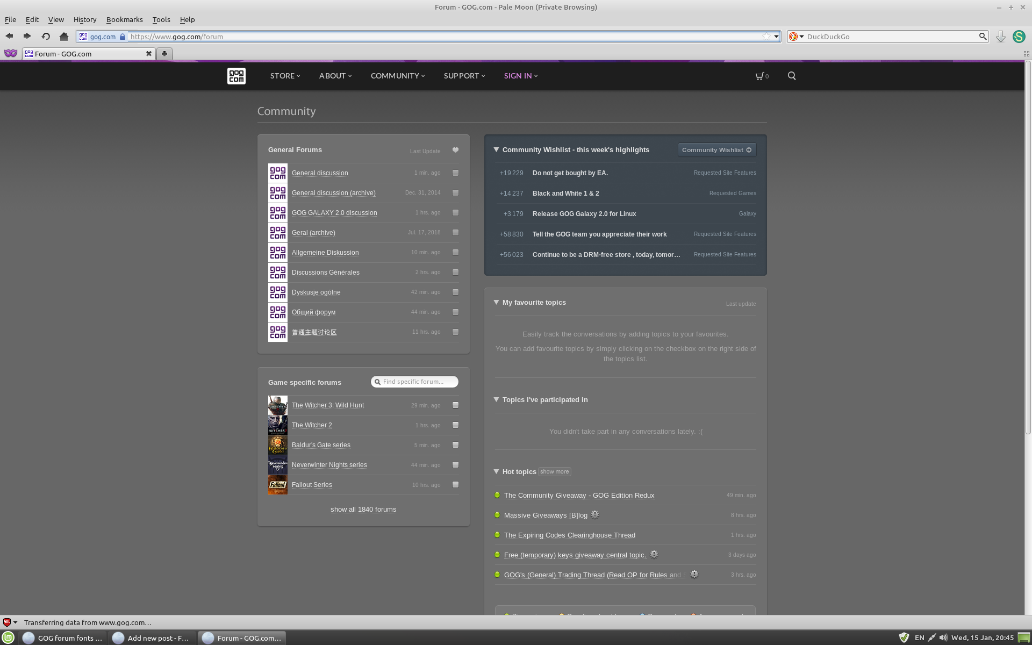
Task: Click the GOG icon beside General discussion
Action: pos(278,173)
